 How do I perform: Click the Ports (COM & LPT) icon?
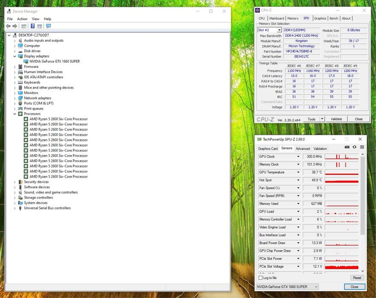point(20,103)
